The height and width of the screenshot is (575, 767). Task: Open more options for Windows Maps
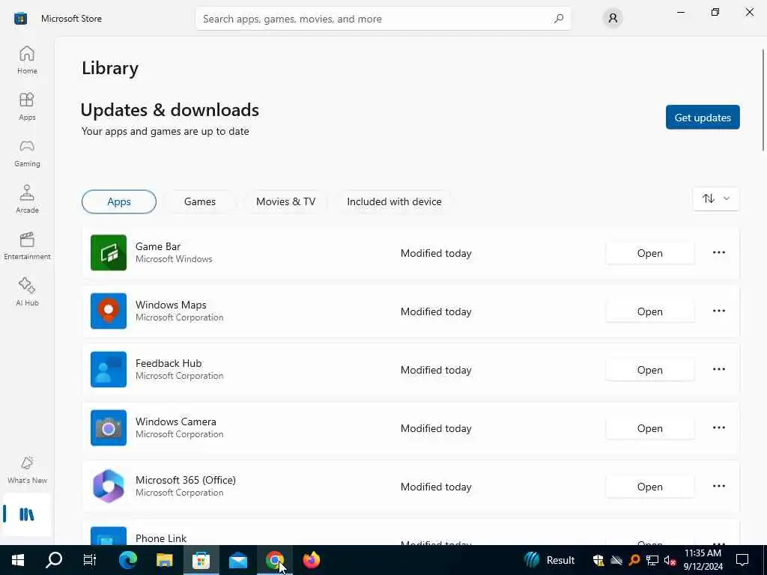coord(718,311)
